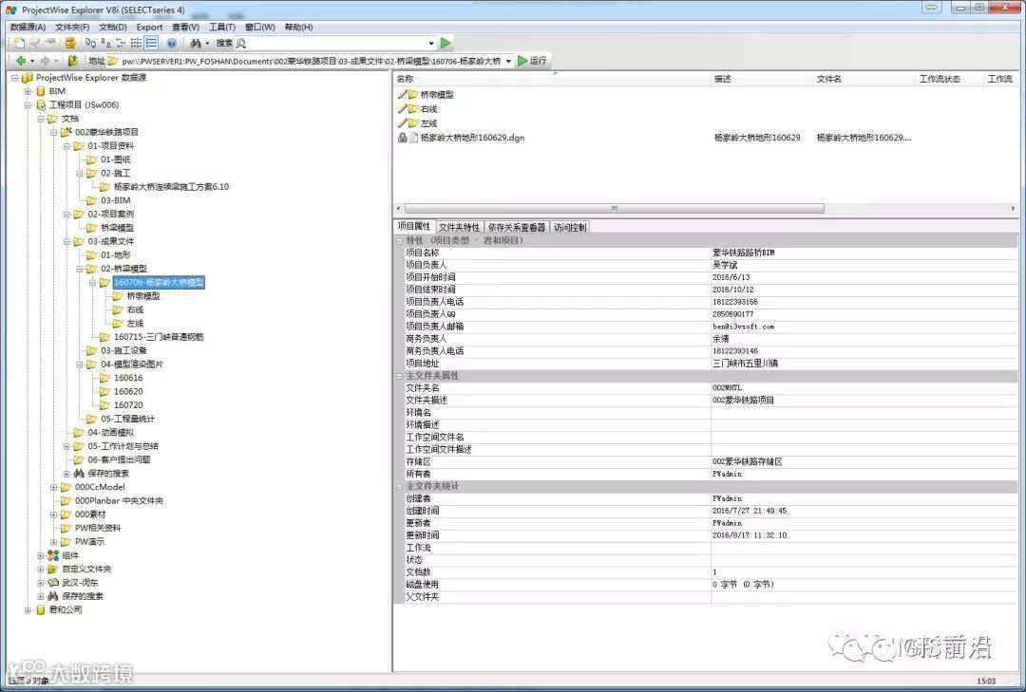Switch to small icons view
The height and width of the screenshot is (692, 1026).
click(x=105, y=43)
